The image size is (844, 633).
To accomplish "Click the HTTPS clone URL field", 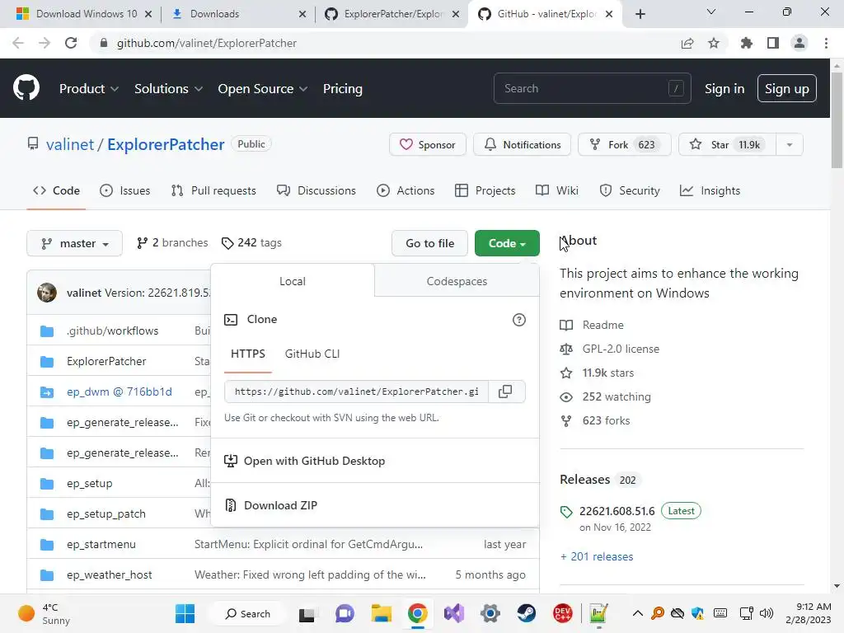I will pyautogui.click(x=356, y=392).
